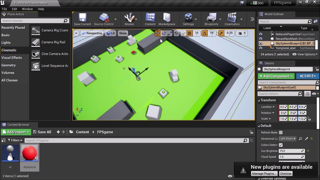Open the rotation snap 10° dropdown

(212, 33)
